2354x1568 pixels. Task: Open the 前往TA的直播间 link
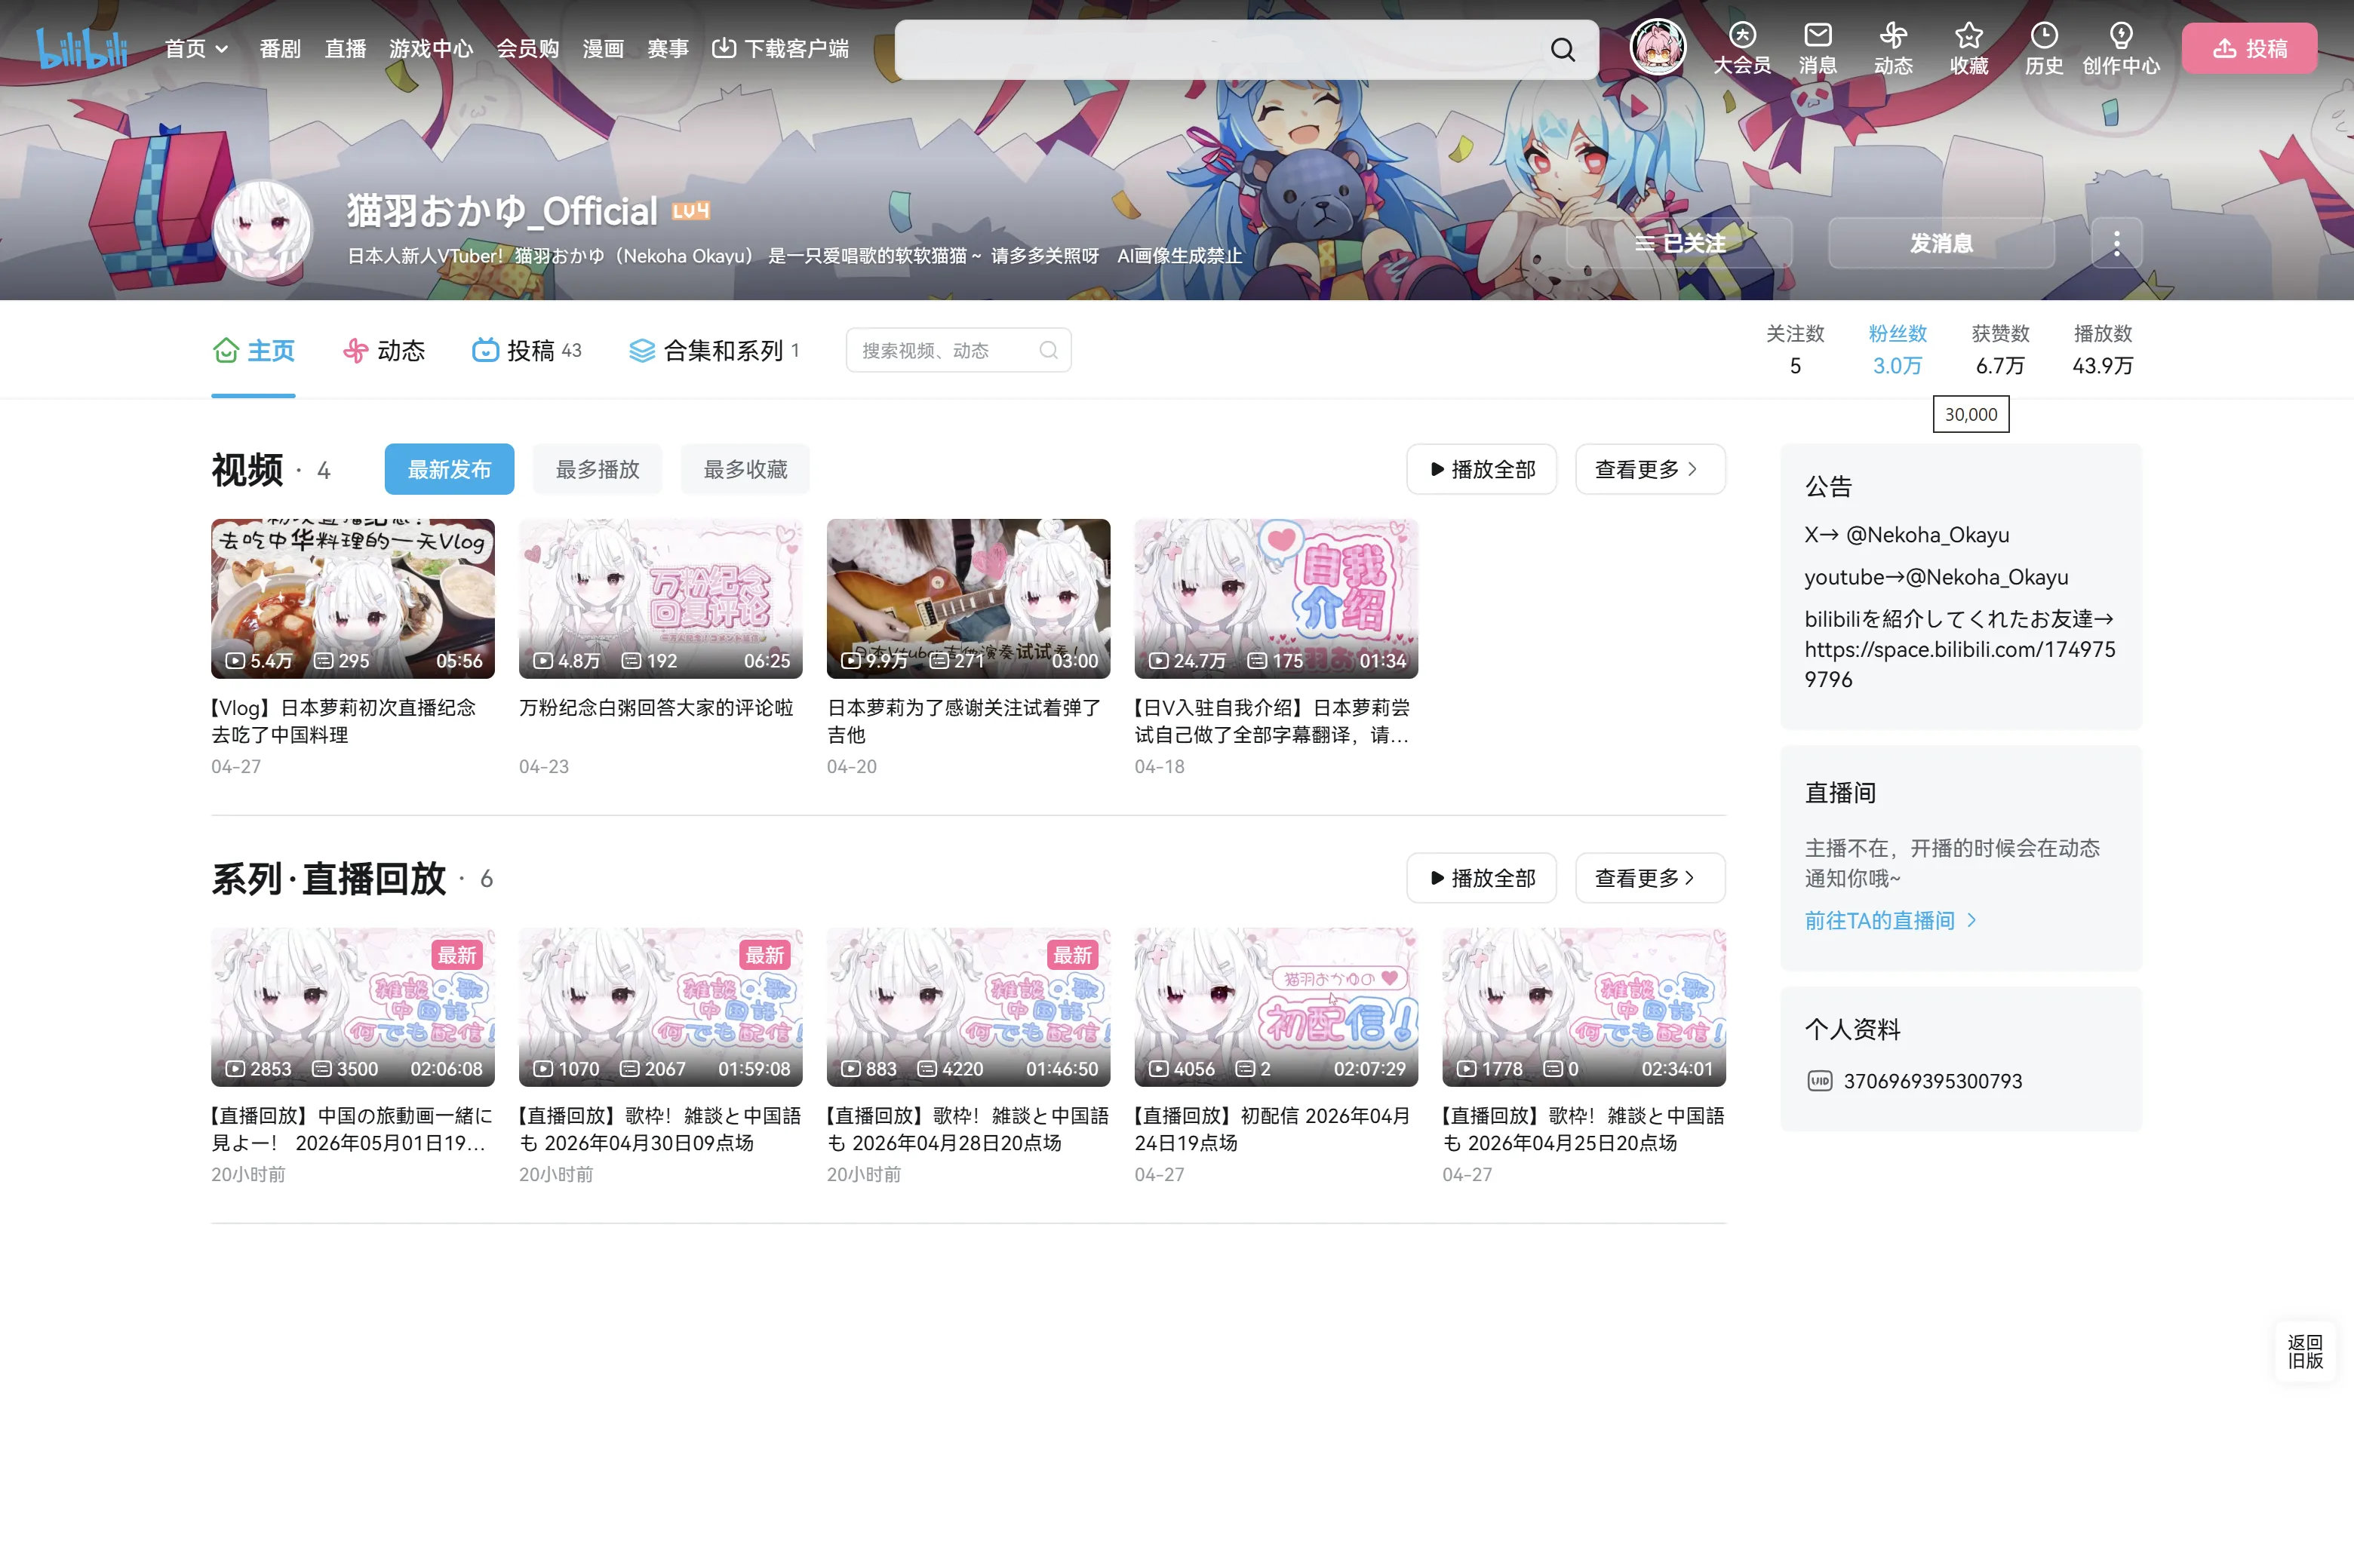[x=1890, y=920]
